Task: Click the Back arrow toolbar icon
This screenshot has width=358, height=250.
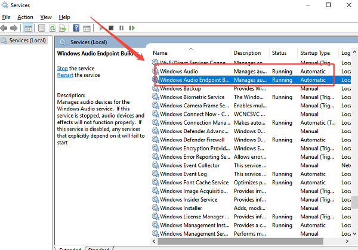Action: [x=4, y=28]
